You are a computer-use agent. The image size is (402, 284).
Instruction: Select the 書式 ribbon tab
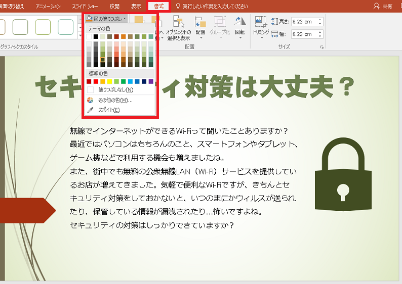coord(158,6)
